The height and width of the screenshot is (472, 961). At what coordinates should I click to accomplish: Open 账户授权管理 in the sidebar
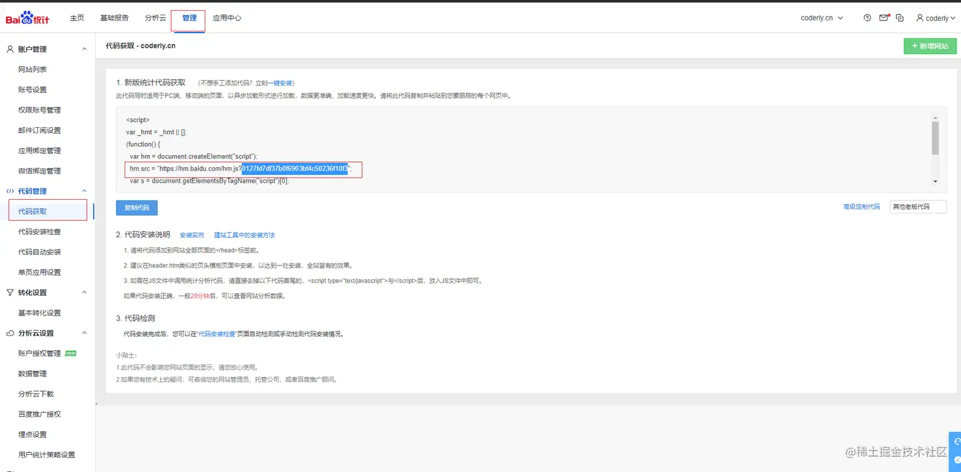coord(39,353)
